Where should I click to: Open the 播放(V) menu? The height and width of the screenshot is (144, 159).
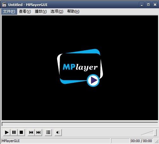click(x=41, y=11)
